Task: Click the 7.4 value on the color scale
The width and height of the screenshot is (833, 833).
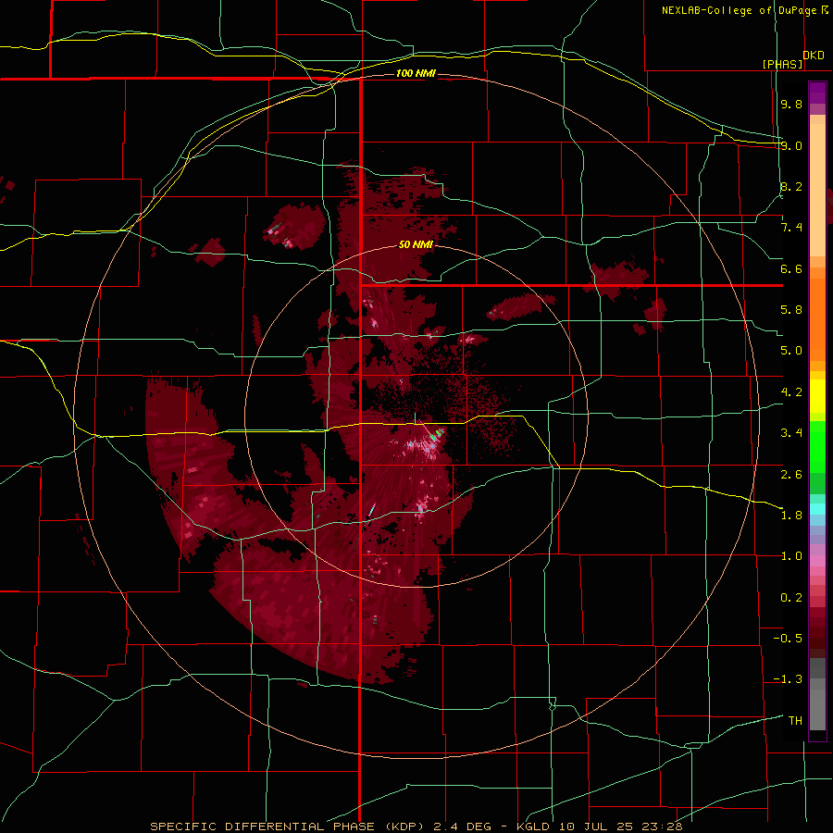Action: [x=791, y=228]
